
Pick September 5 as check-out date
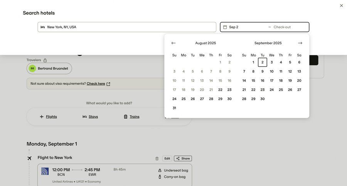click(290, 62)
